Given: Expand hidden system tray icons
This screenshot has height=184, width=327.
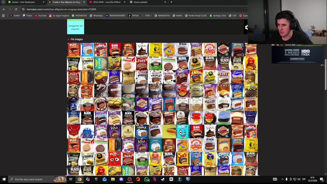Looking at the screenshot, I should (282, 179).
